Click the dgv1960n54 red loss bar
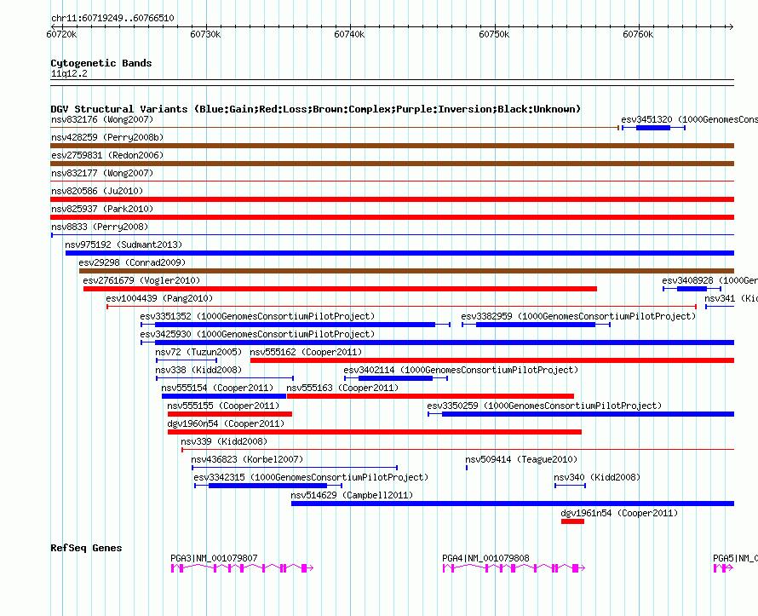The height and width of the screenshot is (616, 758). [375, 432]
